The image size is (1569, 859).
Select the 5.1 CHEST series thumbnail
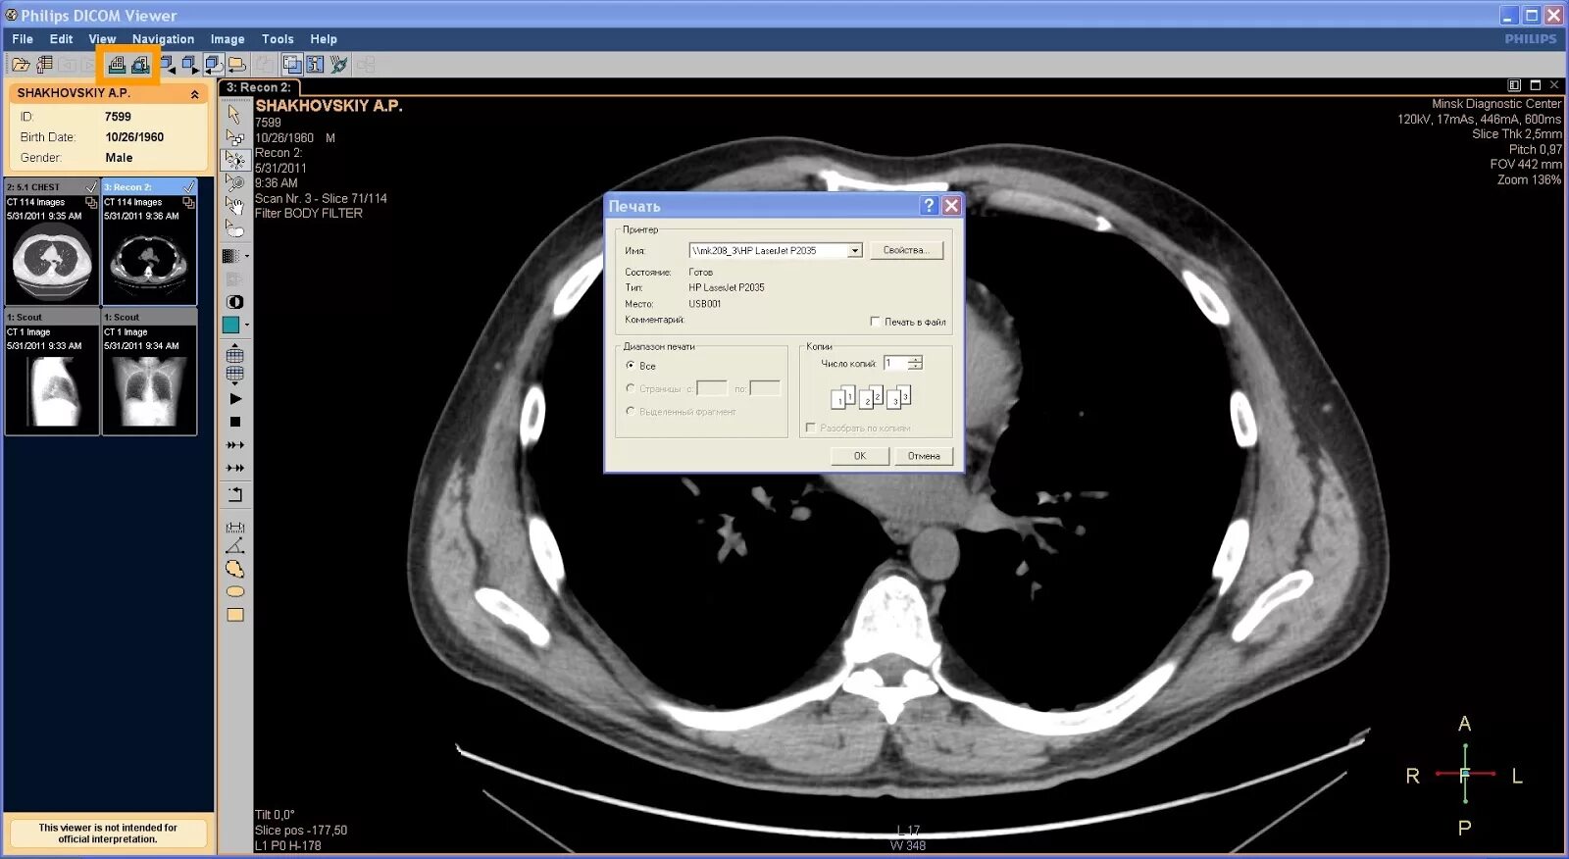pyautogui.click(x=52, y=242)
